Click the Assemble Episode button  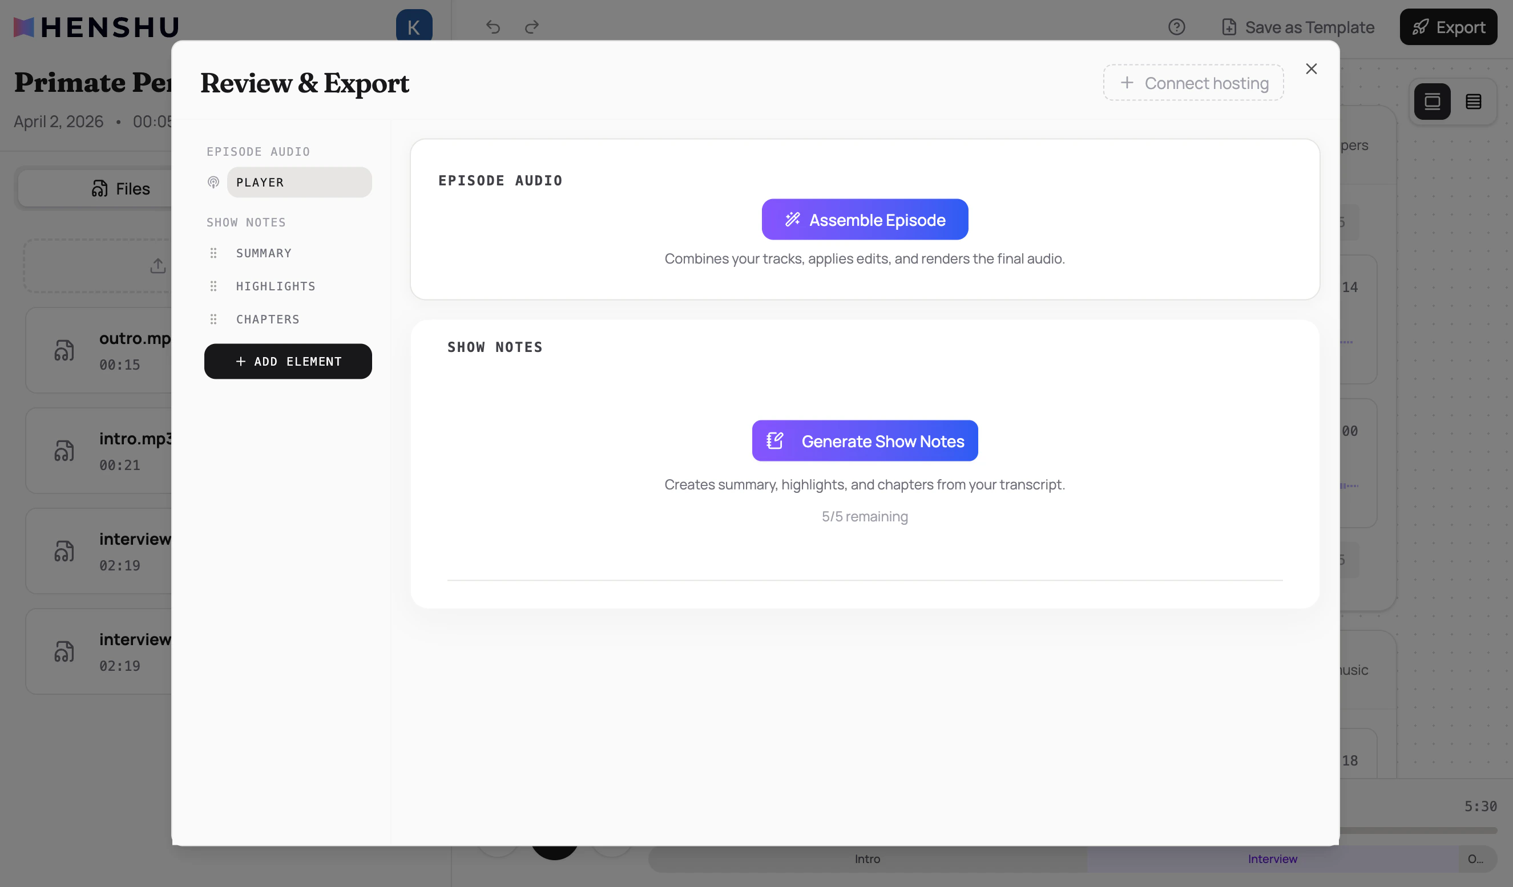click(865, 219)
